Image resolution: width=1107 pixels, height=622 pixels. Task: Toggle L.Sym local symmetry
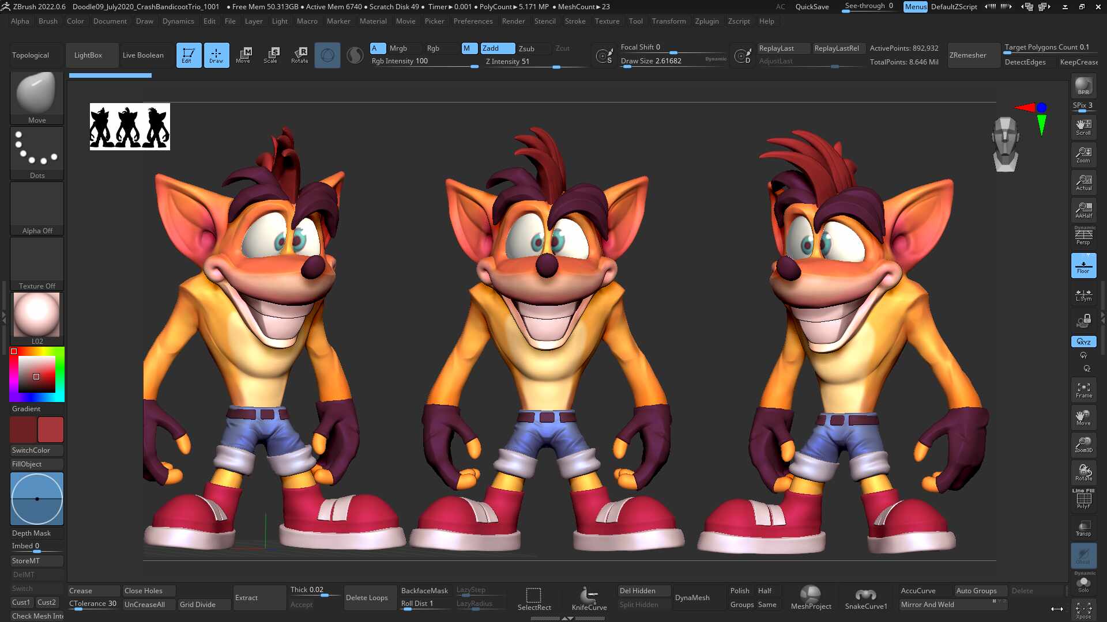(x=1083, y=294)
